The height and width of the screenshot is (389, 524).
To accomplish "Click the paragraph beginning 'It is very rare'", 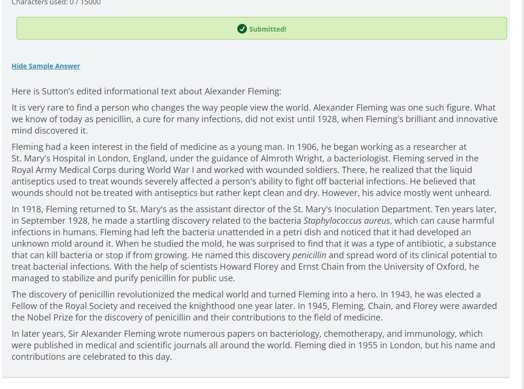I will [x=255, y=119].
